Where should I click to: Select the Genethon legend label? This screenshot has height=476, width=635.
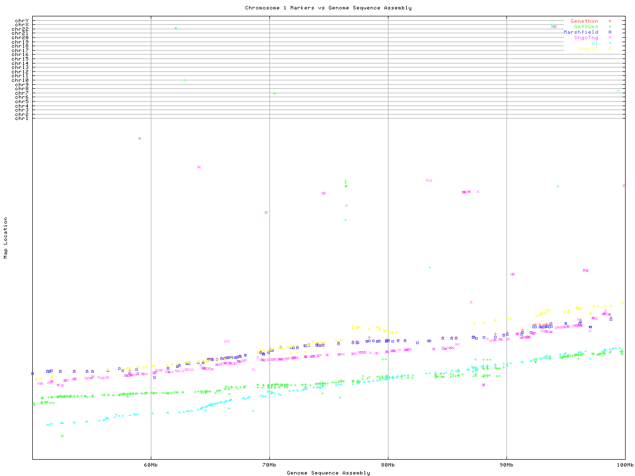pyautogui.click(x=584, y=21)
